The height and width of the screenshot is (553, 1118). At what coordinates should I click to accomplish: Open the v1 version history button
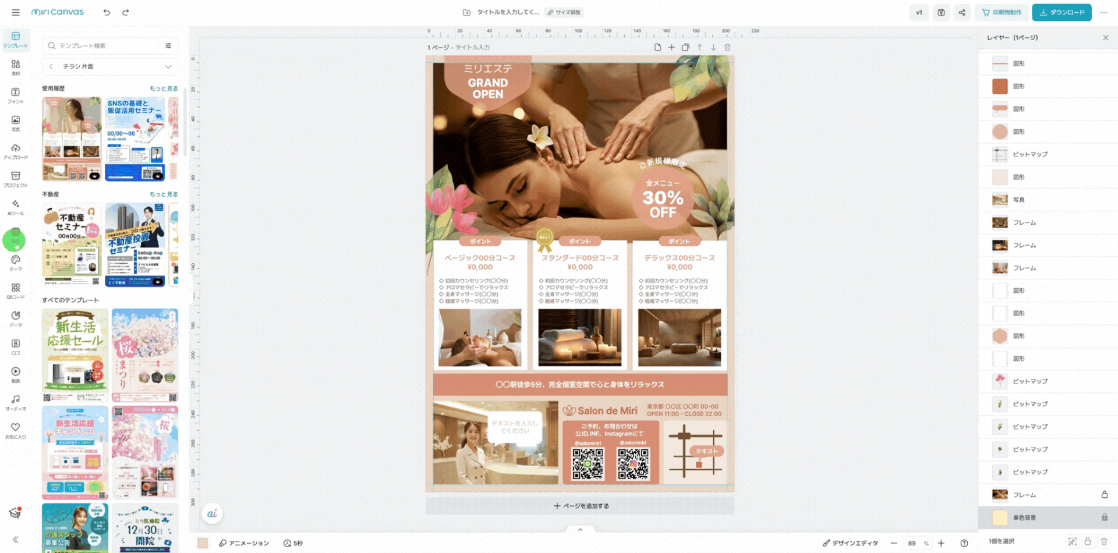[x=919, y=12]
